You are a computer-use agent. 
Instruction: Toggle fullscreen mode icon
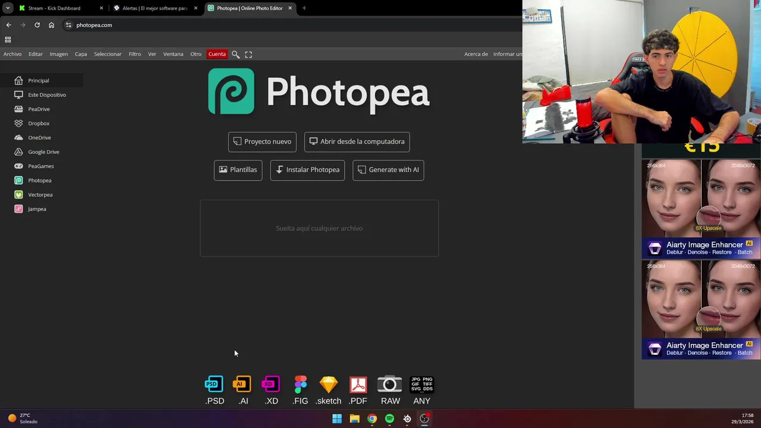point(249,54)
